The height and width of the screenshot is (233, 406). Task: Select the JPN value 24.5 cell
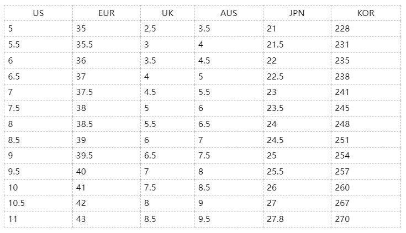(x=275, y=140)
